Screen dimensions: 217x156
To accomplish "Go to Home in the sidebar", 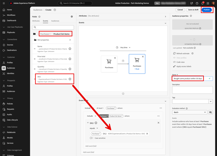I will [x=9, y=10].
